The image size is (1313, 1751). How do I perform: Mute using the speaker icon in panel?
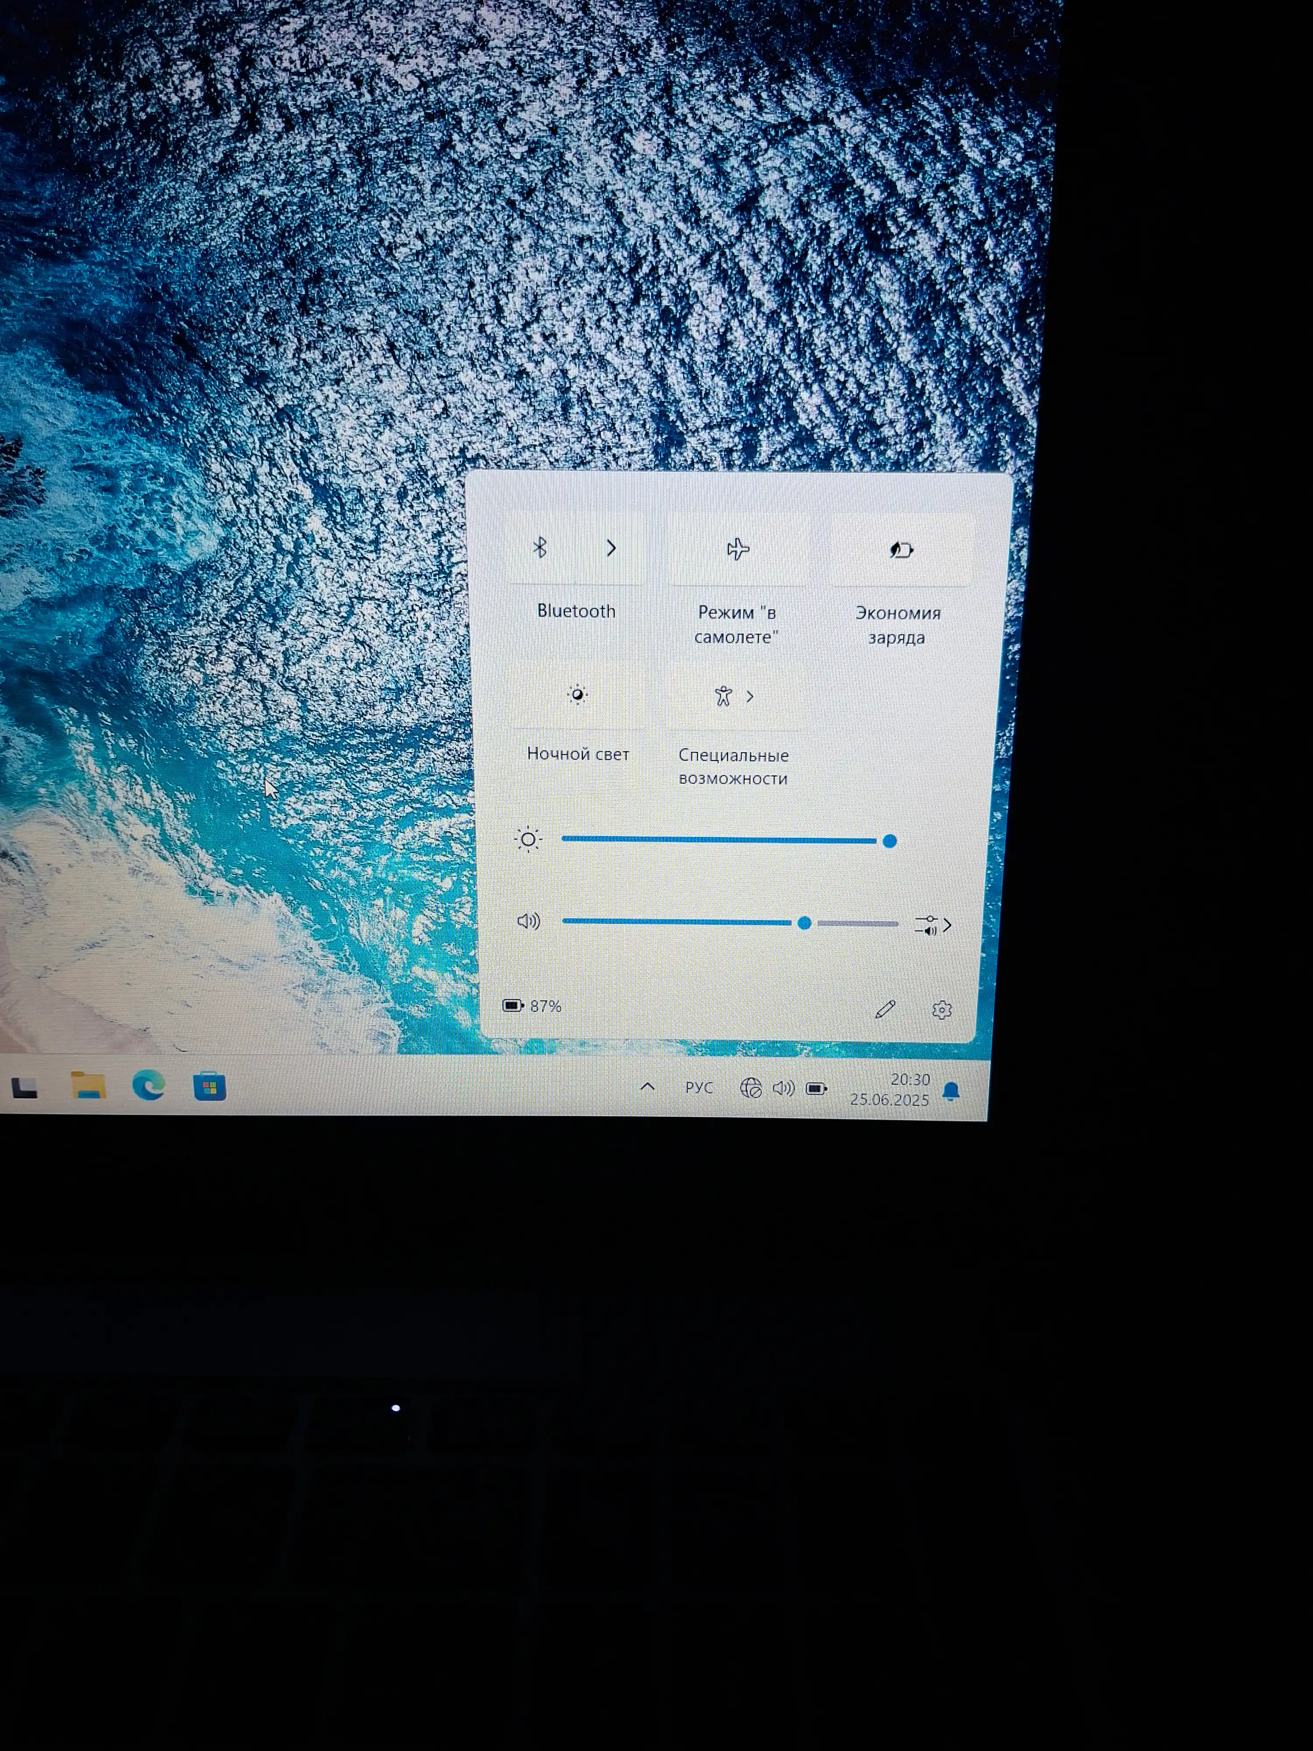point(528,921)
